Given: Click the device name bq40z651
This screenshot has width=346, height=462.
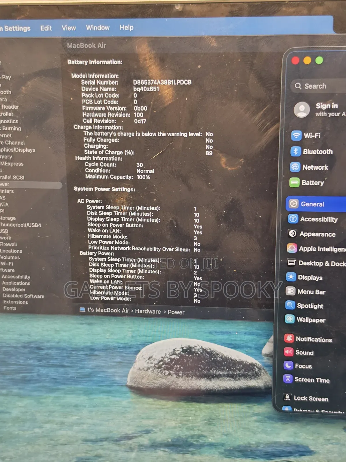Looking at the screenshot, I should point(146,89).
